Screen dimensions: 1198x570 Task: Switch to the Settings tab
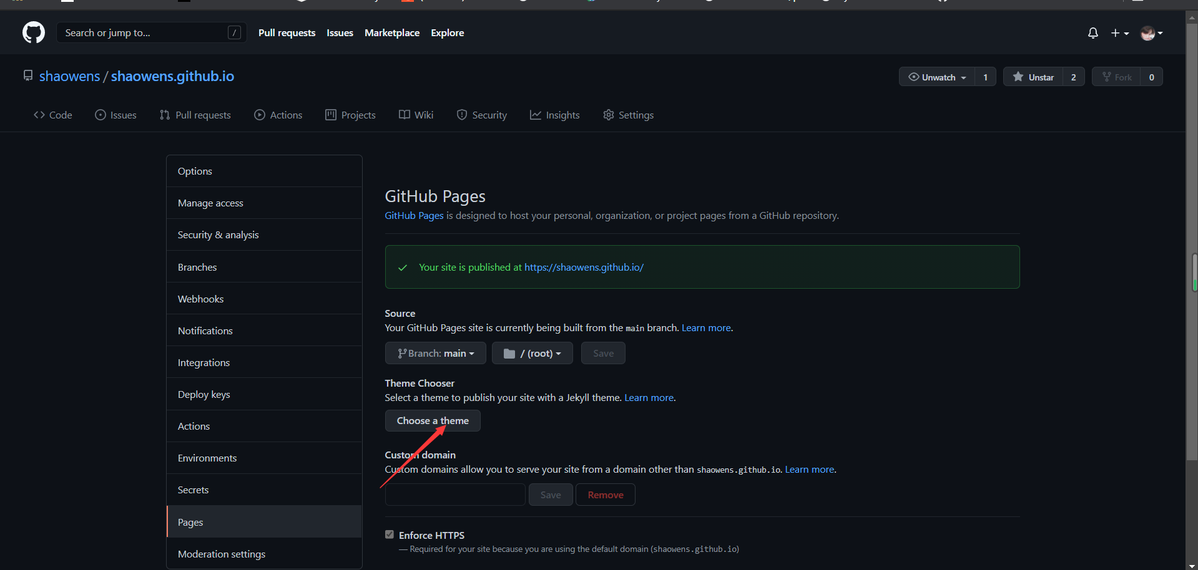pos(628,115)
